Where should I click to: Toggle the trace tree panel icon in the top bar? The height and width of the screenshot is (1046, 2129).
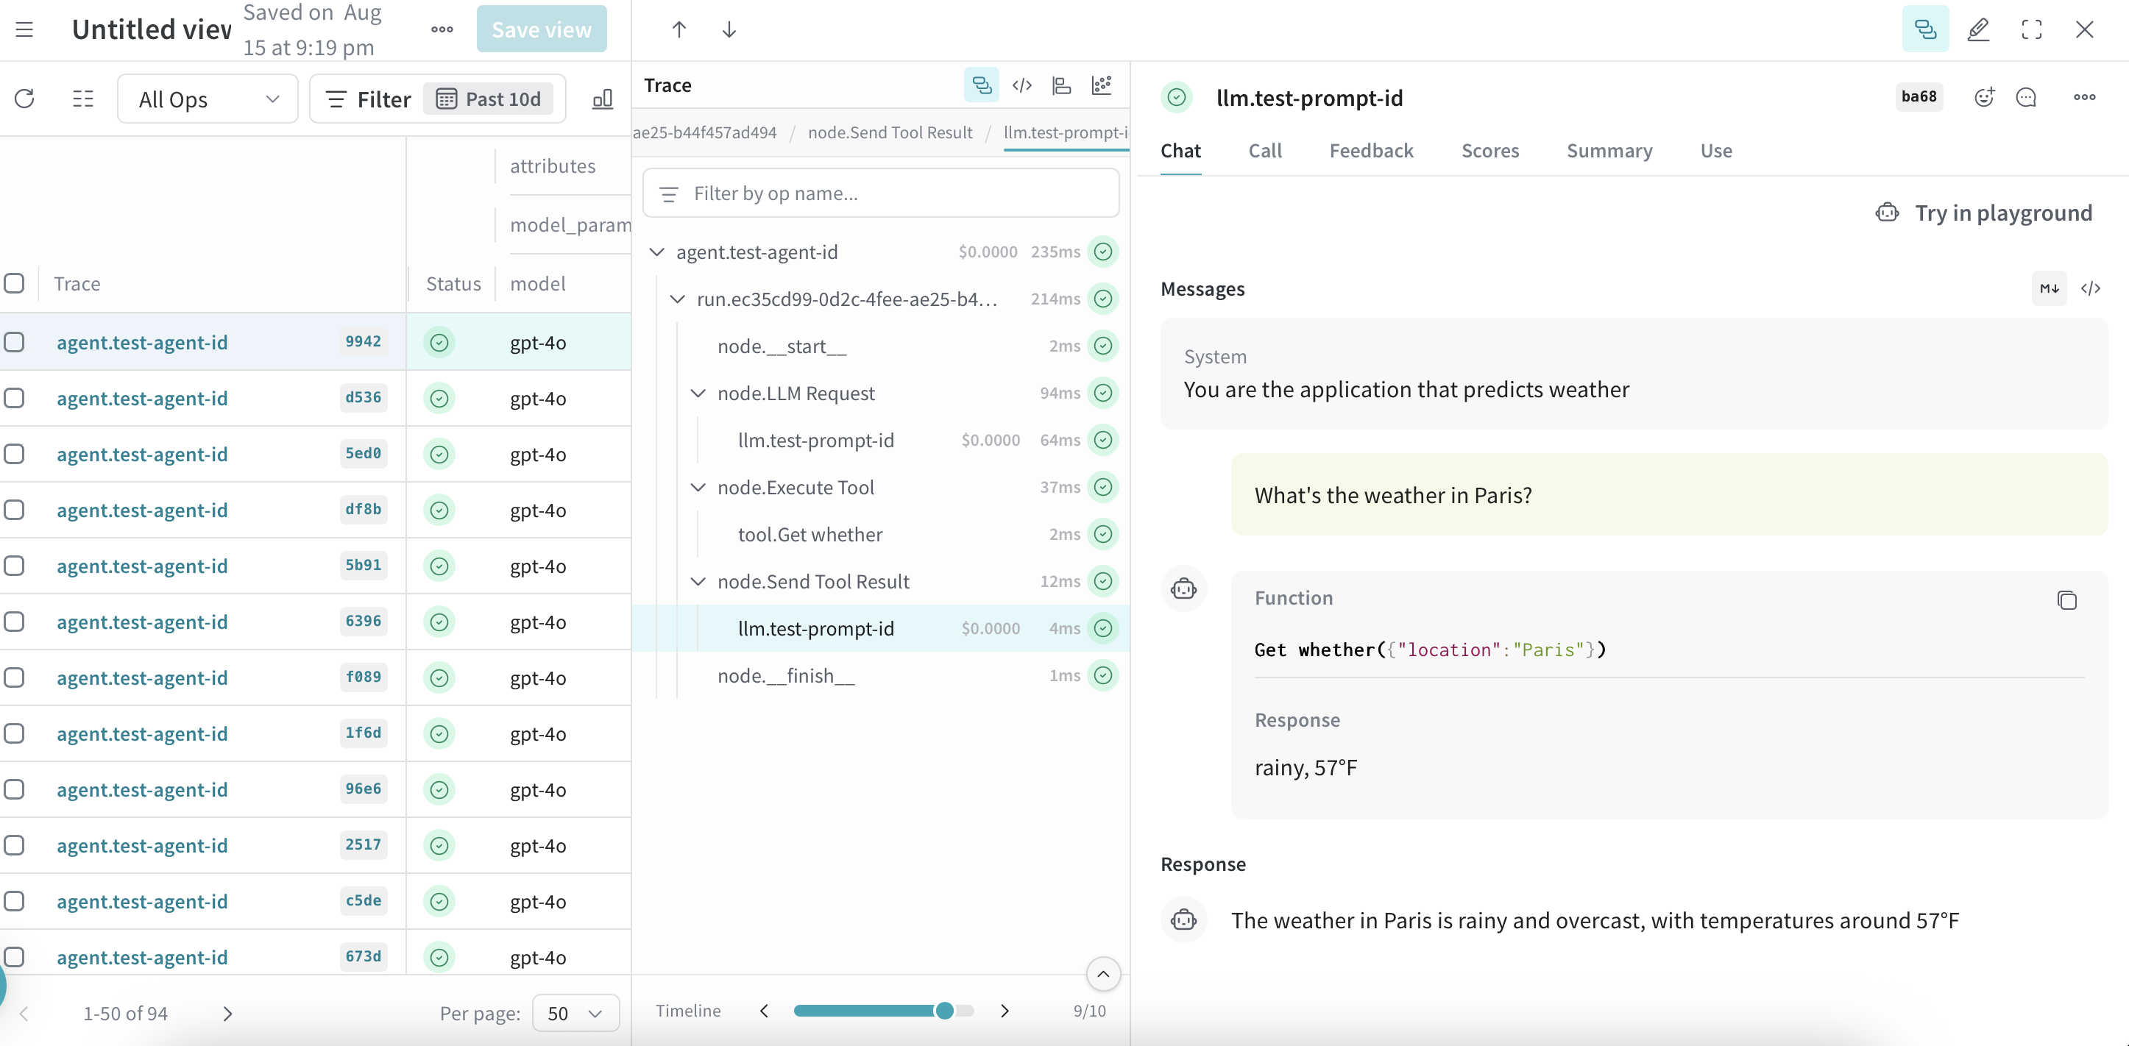click(1925, 29)
